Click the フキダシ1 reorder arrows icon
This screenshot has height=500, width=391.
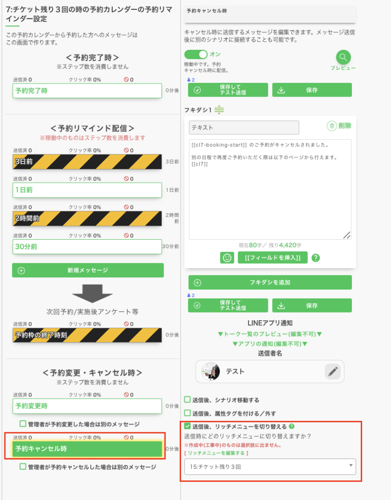point(219,110)
